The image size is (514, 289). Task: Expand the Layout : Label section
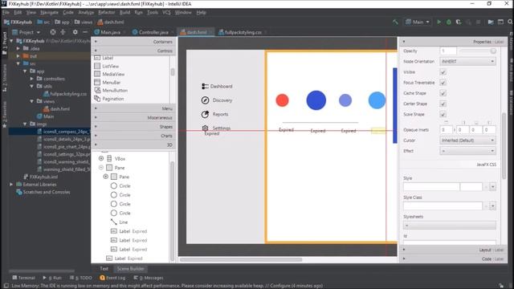tap(452, 250)
